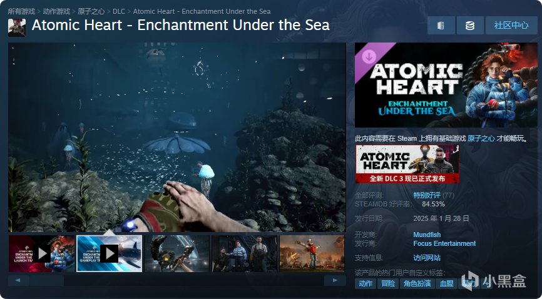The height and width of the screenshot is (299, 542).
Task: View the screenshot thumbnail with robot claw
Action: (176, 254)
